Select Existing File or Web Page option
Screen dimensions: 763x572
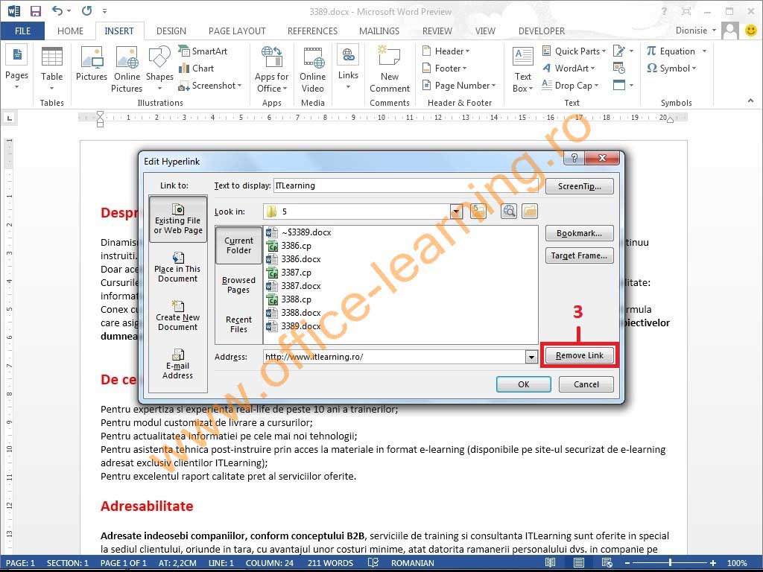pos(178,220)
